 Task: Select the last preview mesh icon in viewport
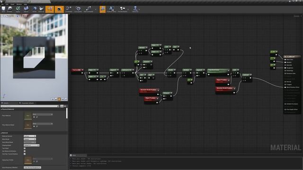click(66, 99)
